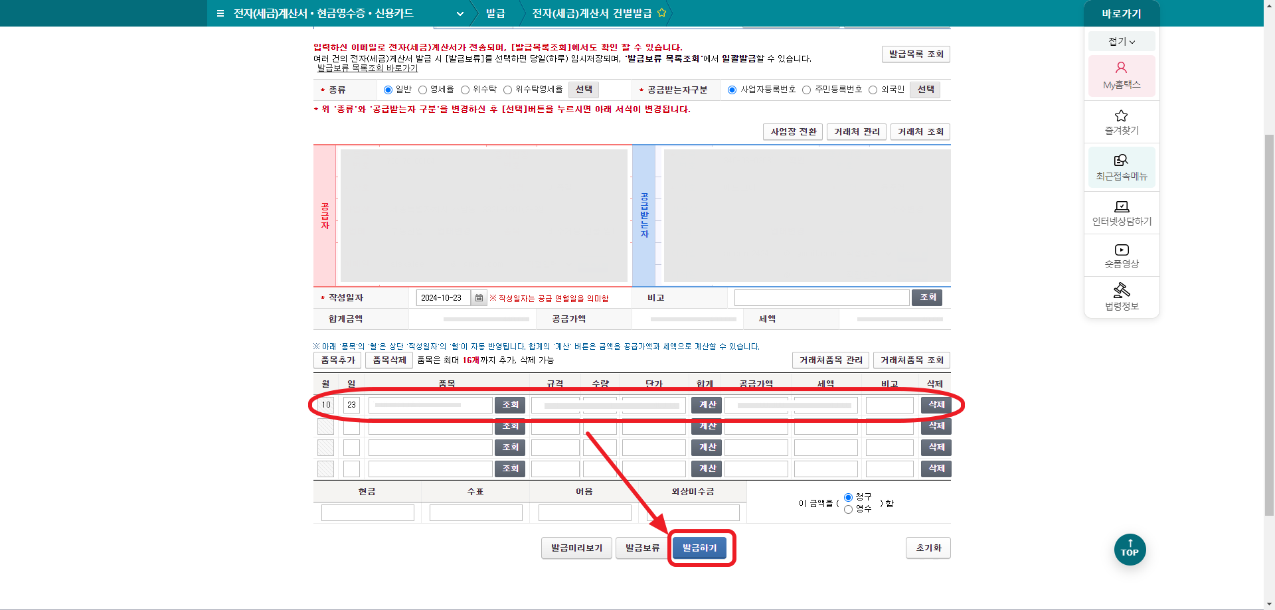This screenshot has height=610, width=1275.
Task: Focus the 수표 amount field
Action: 475,512
